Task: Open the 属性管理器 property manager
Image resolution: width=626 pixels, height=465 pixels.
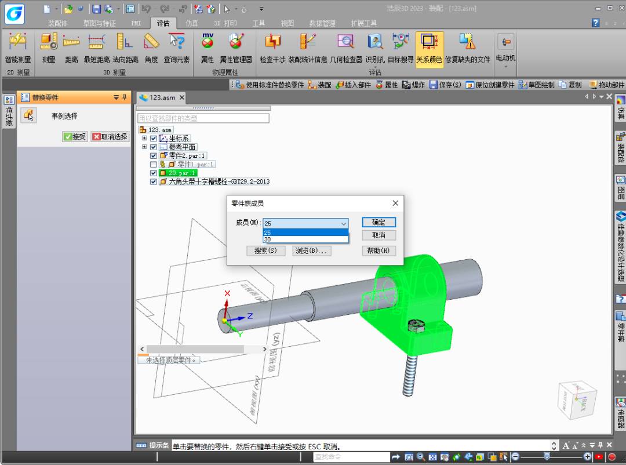Action: pos(236,43)
